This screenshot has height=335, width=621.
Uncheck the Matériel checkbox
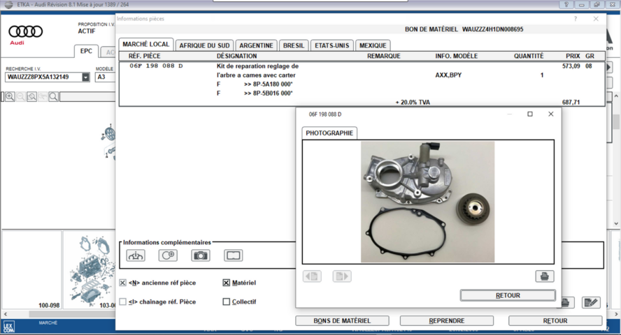point(226,283)
